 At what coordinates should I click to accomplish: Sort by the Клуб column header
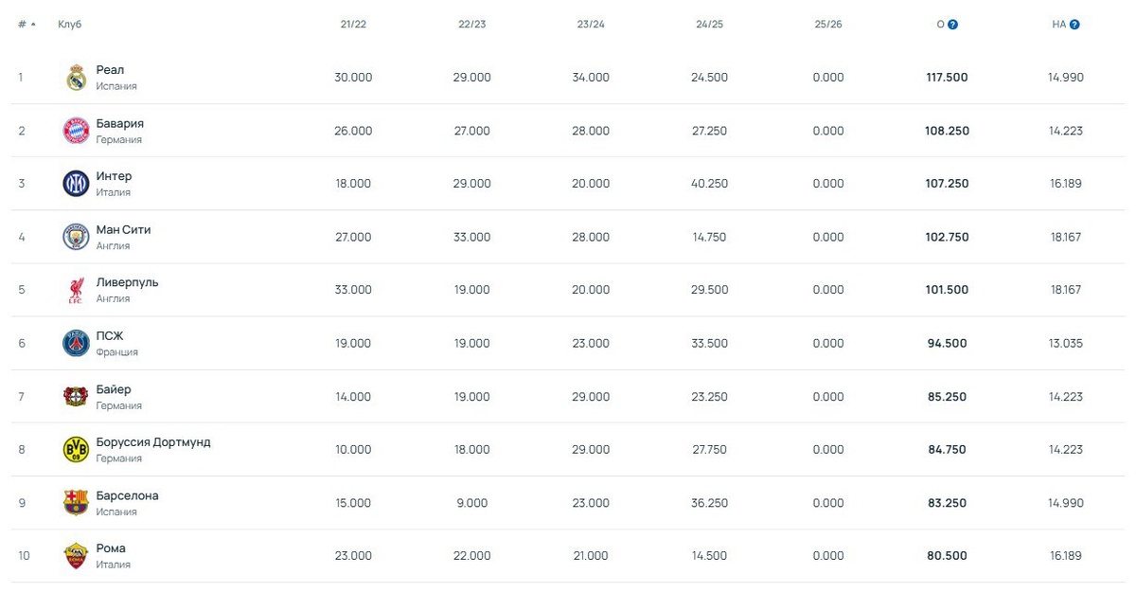pyautogui.click(x=70, y=25)
